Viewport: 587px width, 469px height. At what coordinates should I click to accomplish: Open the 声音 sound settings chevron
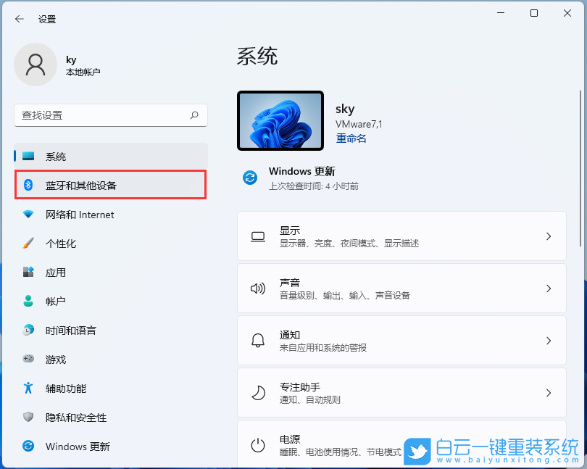point(549,289)
